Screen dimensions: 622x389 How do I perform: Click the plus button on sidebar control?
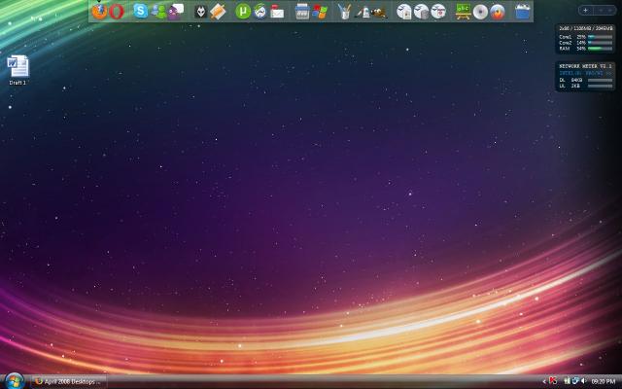coord(585,11)
